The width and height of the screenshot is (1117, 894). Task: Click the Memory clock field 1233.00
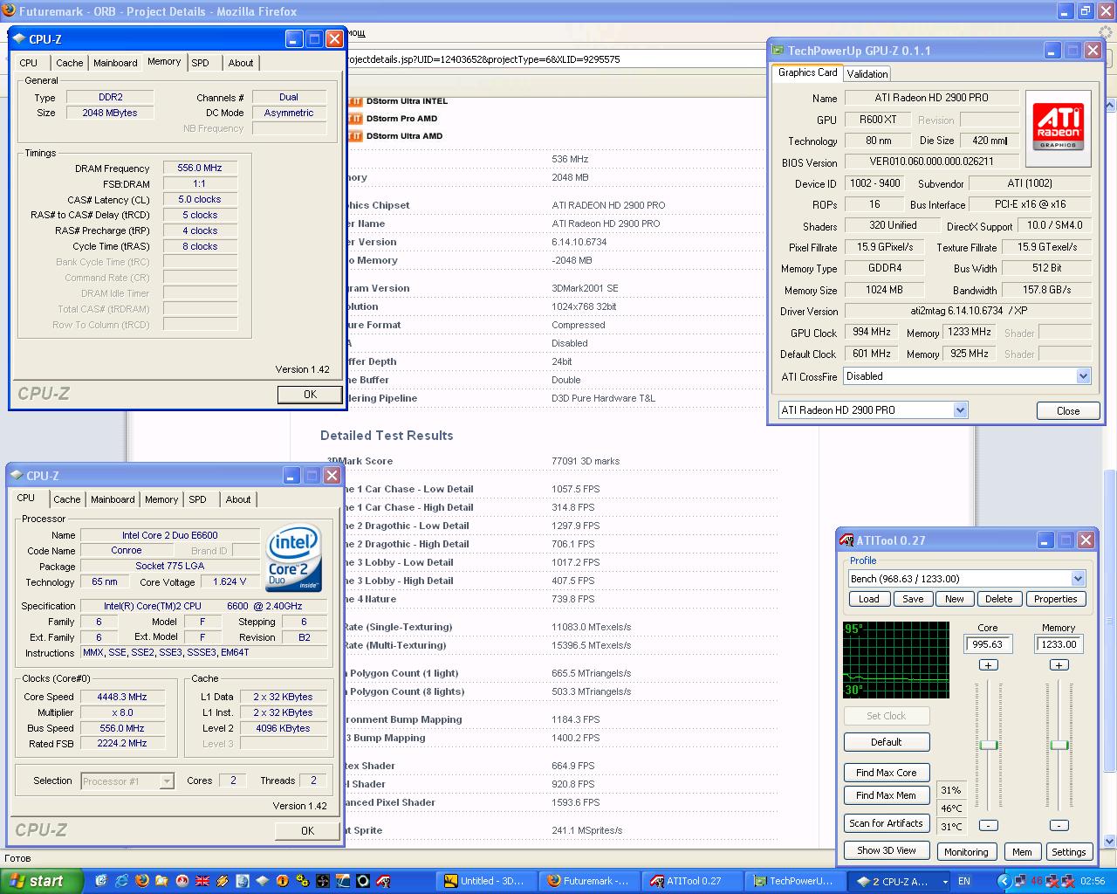coord(1059,644)
